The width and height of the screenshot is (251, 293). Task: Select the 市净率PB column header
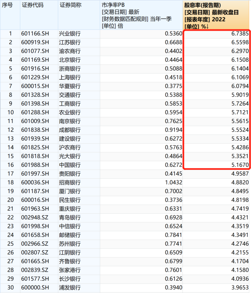coord(141,15)
